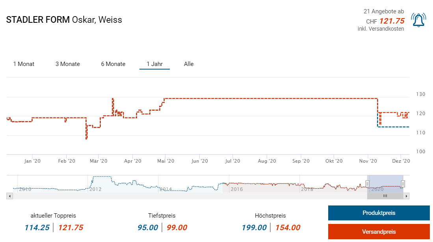Select the 1 Jahr tab

(x=154, y=64)
